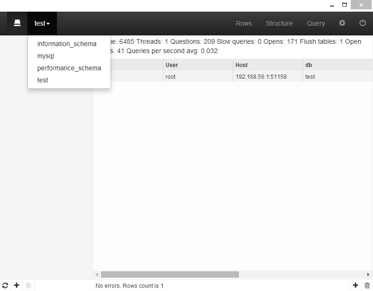Add a new row with bottom-right plus
This screenshot has height=291, width=373.
point(356,285)
